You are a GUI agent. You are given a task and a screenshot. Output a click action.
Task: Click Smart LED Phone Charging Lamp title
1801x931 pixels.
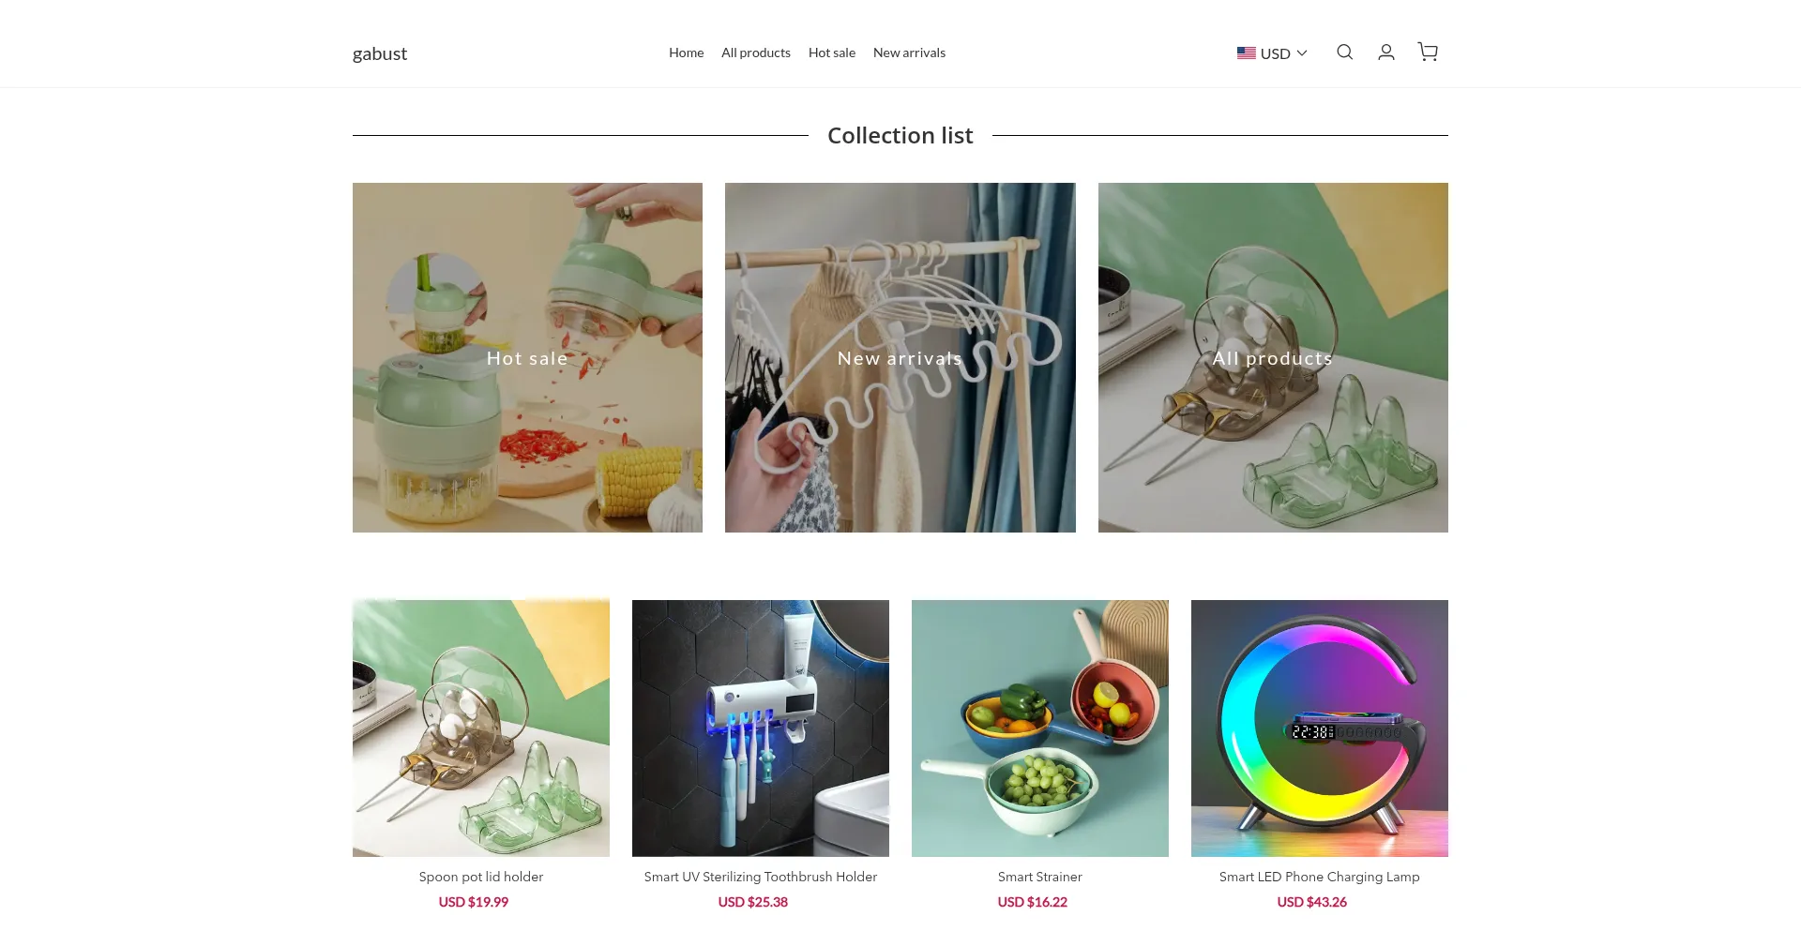1320,877
